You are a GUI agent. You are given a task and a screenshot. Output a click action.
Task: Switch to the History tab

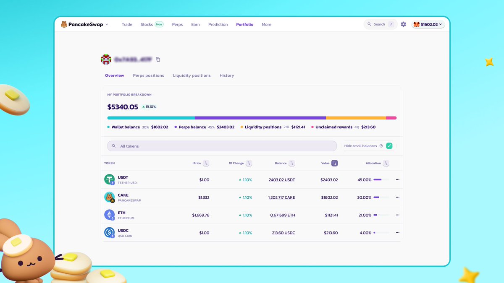(227, 75)
